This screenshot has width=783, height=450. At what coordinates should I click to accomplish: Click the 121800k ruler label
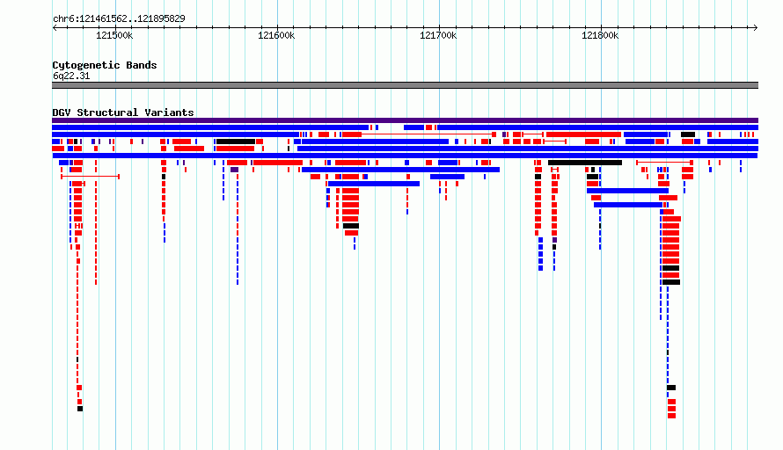pos(600,35)
